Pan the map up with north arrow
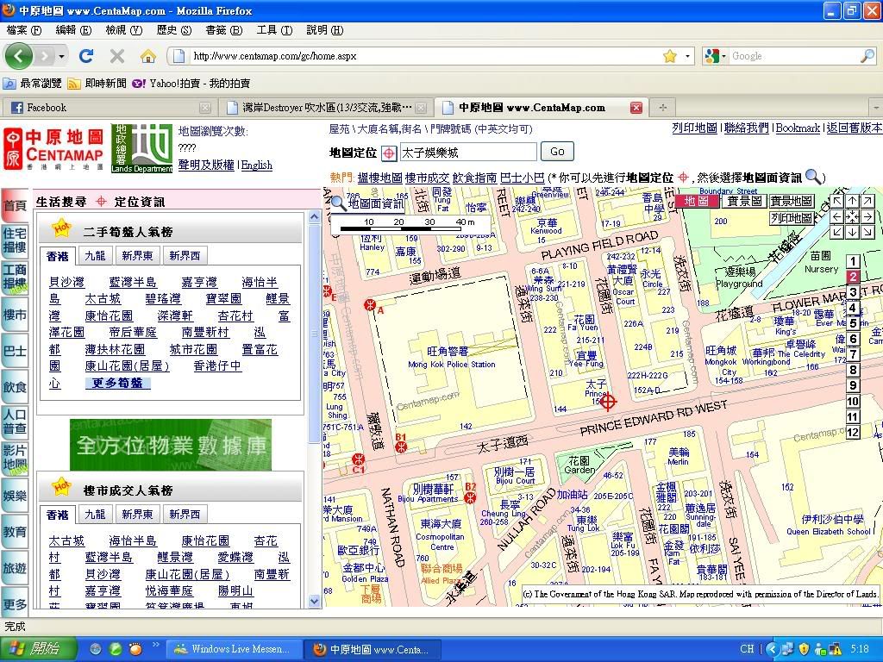Image resolution: width=883 pixels, height=662 pixels. click(x=852, y=201)
